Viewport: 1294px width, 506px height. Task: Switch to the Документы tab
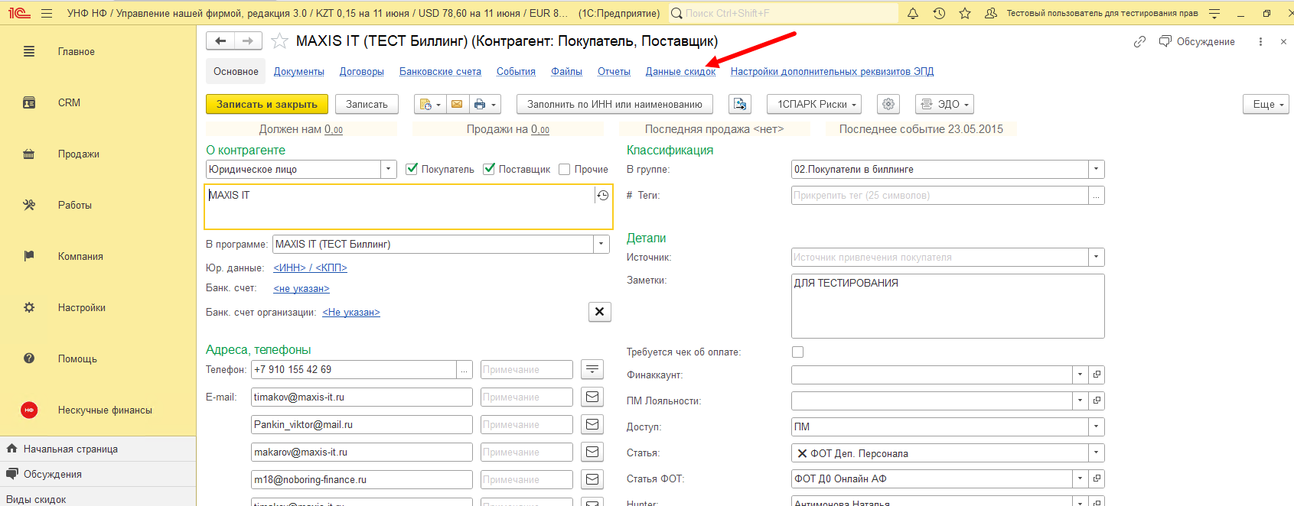[299, 72]
